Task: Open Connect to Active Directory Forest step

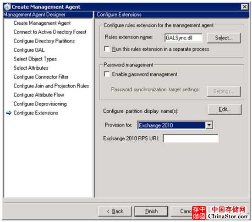Action: [x=50, y=32]
